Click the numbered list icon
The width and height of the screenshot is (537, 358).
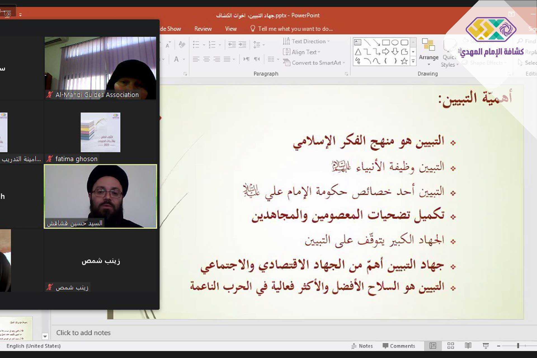click(212, 44)
